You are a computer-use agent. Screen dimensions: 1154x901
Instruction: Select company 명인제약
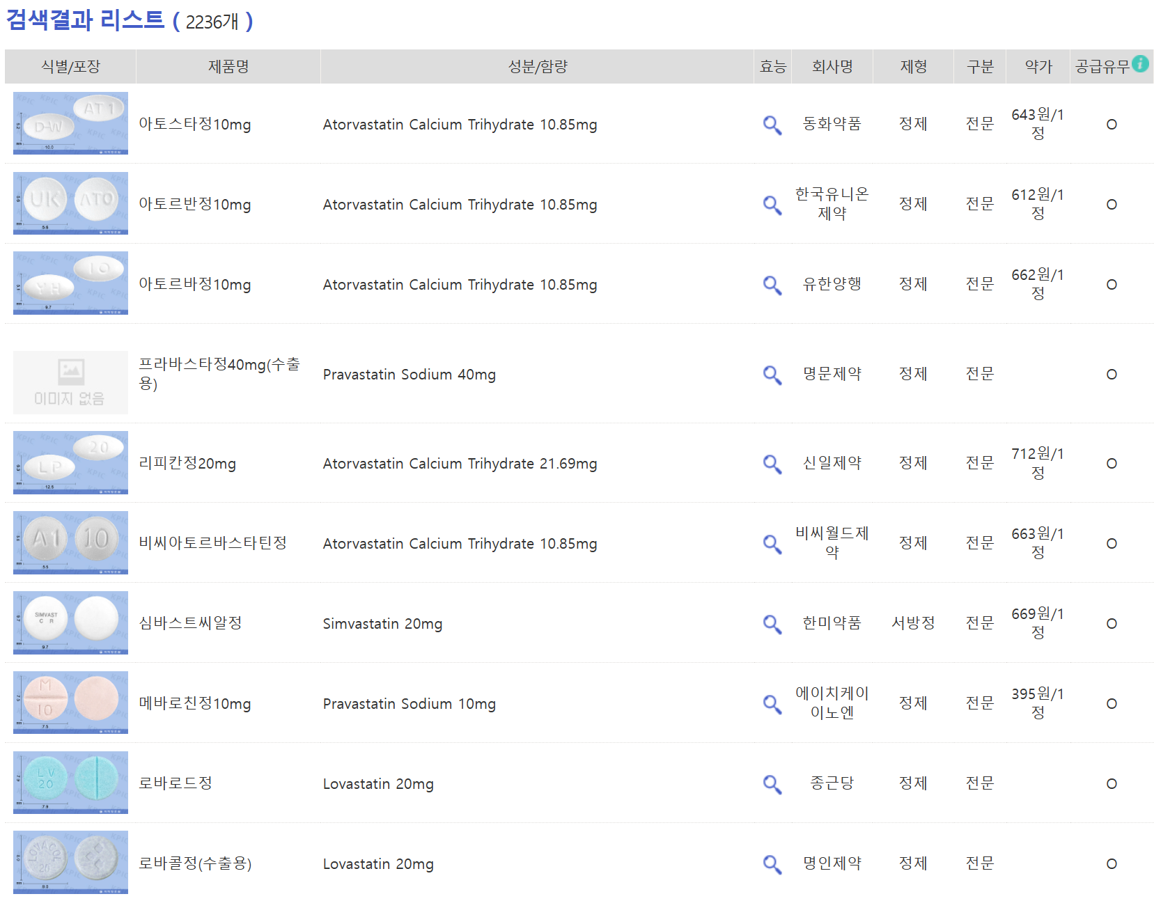(x=832, y=863)
